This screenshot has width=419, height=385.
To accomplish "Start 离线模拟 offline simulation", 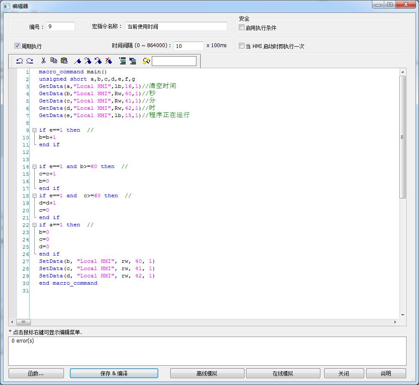I will (x=207, y=373).
